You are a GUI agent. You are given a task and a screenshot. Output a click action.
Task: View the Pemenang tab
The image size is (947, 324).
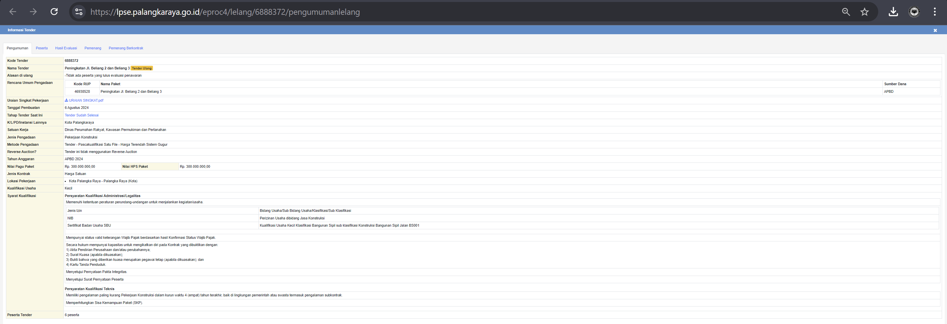(93, 48)
